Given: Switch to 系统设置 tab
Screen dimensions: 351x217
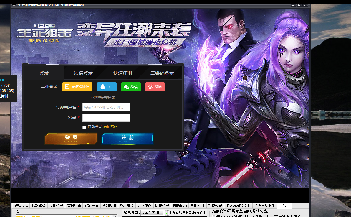Looking at the screenshot, I should [x=215, y=206].
